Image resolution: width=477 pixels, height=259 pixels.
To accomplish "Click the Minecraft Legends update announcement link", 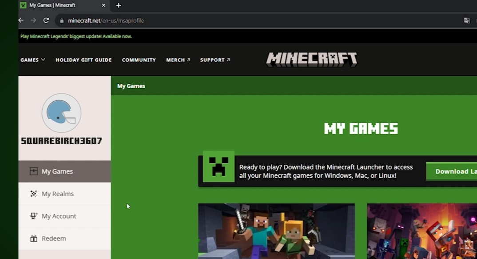I will pos(76,36).
